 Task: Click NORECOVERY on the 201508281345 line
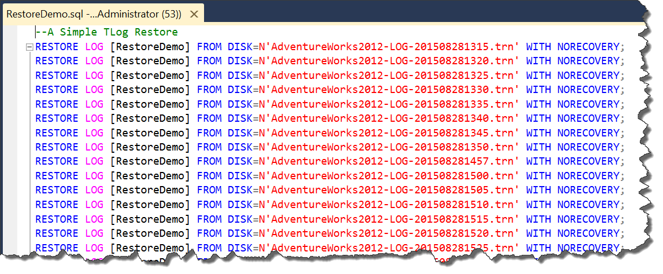(x=588, y=132)
